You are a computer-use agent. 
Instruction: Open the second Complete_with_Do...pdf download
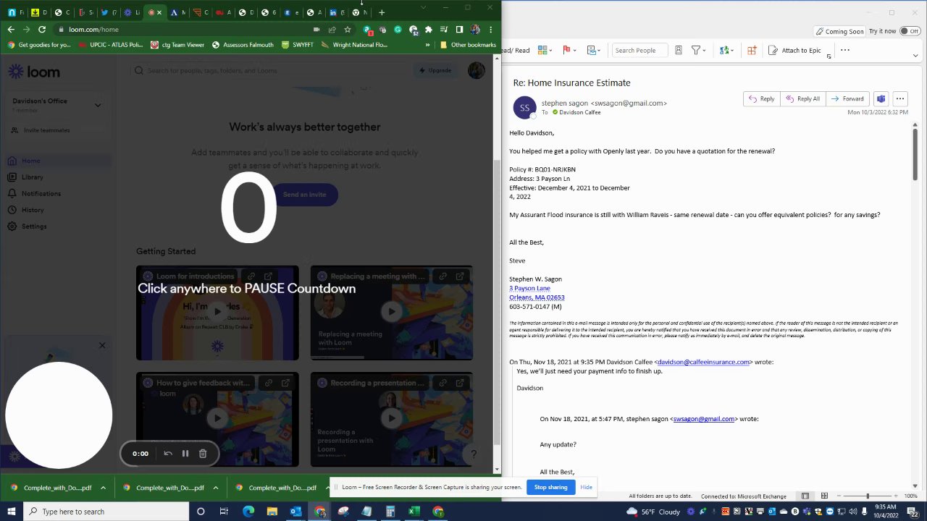(x=163, y=488)
